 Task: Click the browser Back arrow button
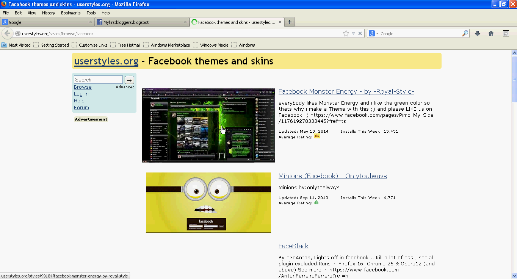pos(8,33)
